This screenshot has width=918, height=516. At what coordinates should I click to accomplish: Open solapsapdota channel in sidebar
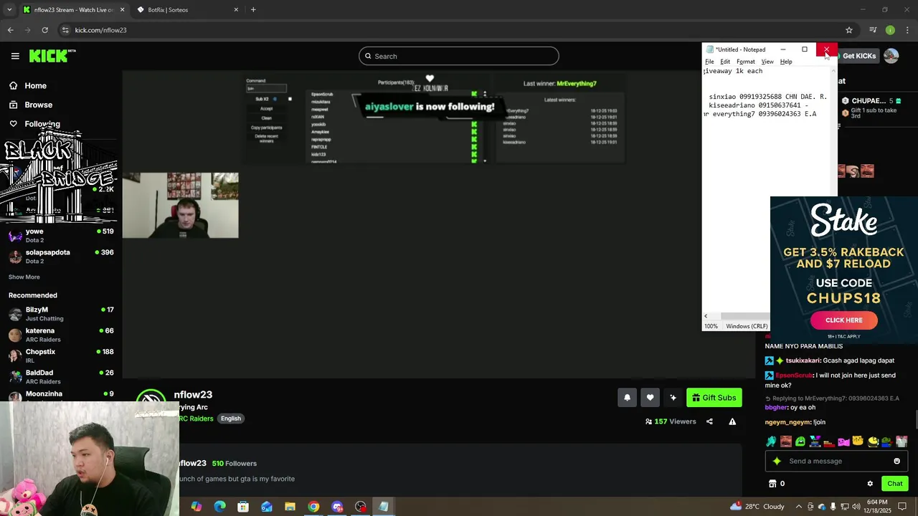(61, 257)
